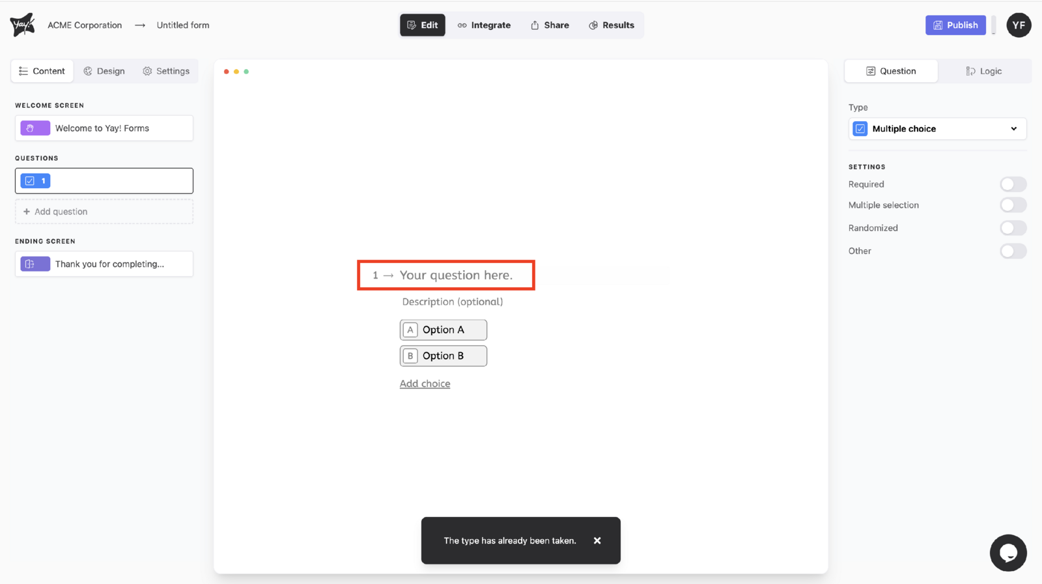Click the YF user avatar

1018,25
